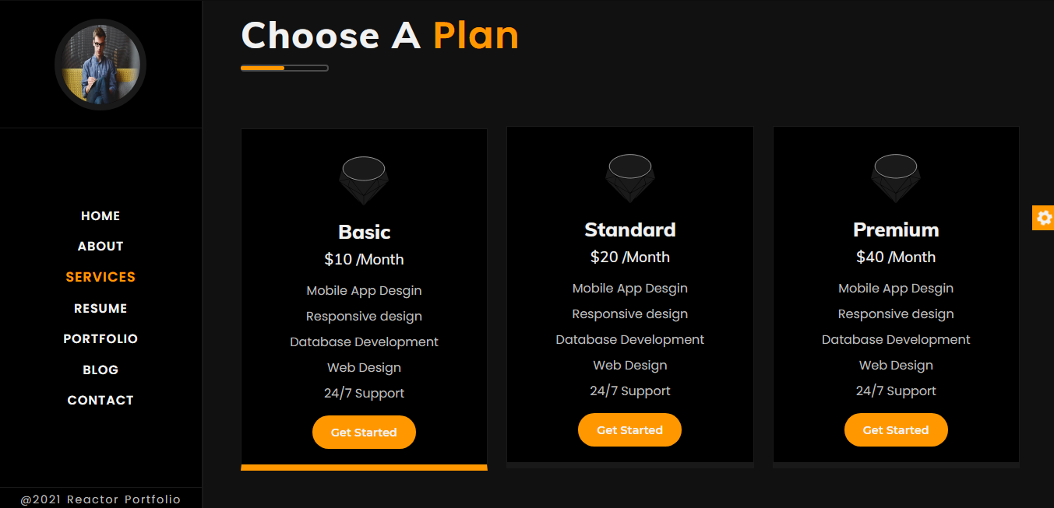Navigate to the Resume page
1054x508 pixels.
[x=100, y=309]
